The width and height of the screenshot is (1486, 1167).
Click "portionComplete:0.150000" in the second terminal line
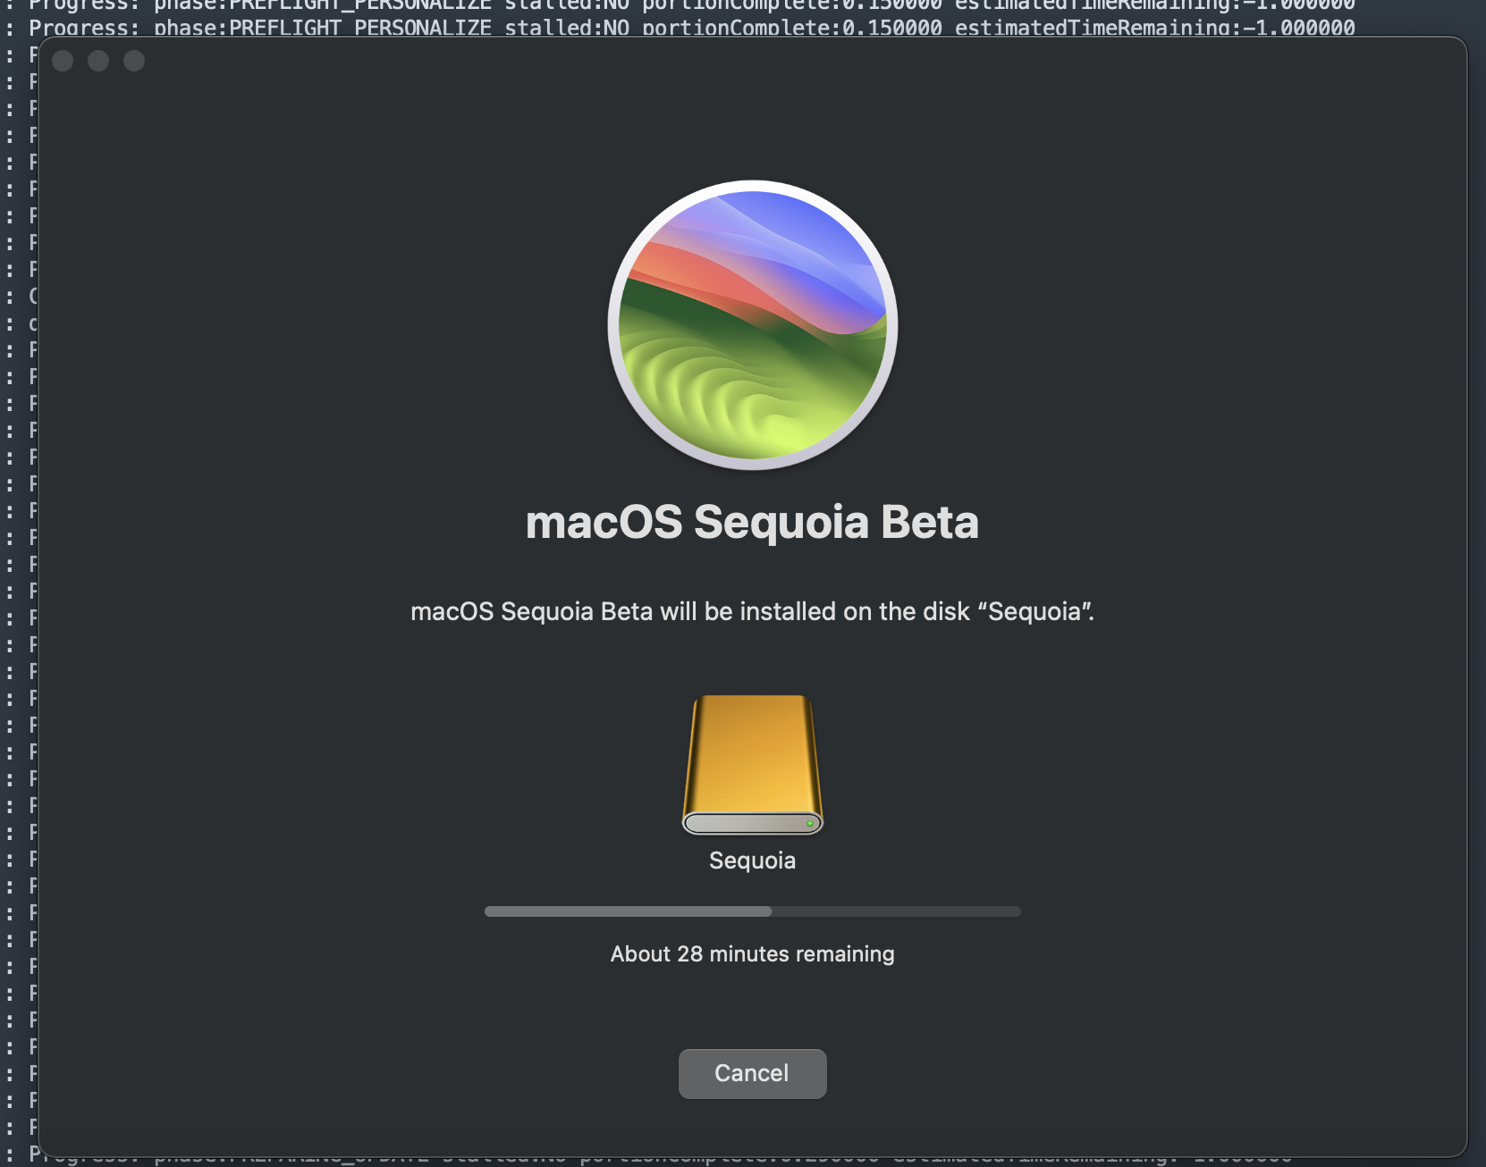point(792,28)
